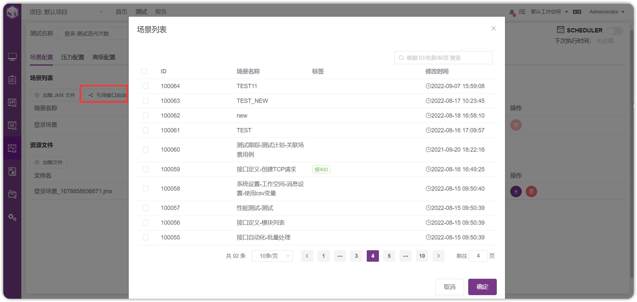Image resolution: width=637 pixels, height=302 pixels.
Task: Download the 登录场景 jmx file
Action: click(516, 191)
